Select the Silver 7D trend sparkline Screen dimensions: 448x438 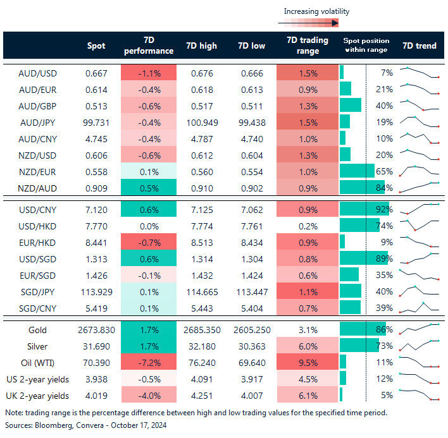(420, 345)
